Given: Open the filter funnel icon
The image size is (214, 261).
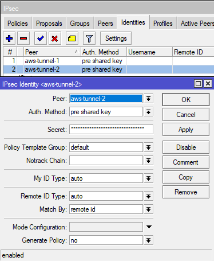Looking at the screenshot, I should pyautogui.click(x=89, y=38).
